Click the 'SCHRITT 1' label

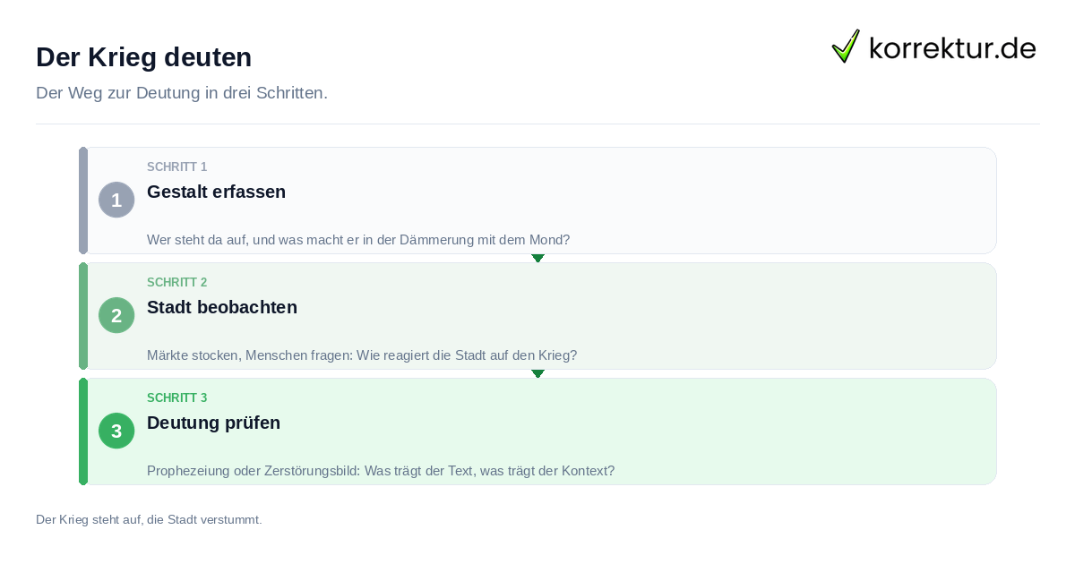[x=177, y=167]
